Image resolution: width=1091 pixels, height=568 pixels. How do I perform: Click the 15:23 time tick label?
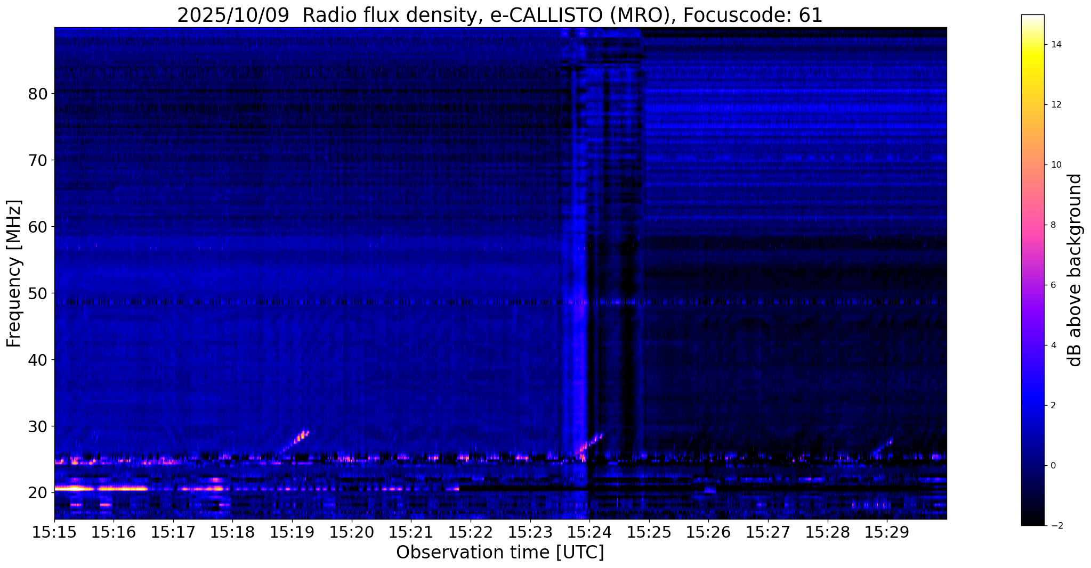[530, 532]
